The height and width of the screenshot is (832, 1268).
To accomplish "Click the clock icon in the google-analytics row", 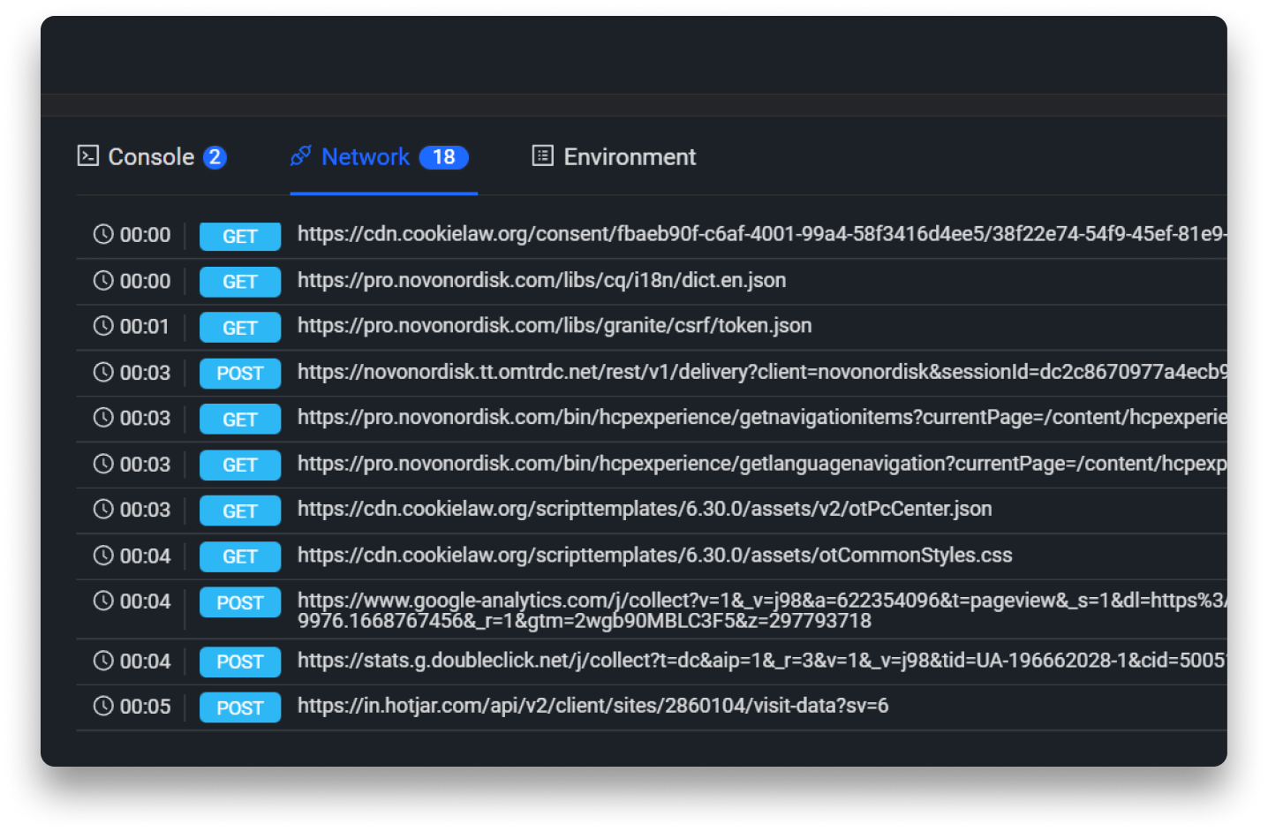I will [x=103, y=601].
